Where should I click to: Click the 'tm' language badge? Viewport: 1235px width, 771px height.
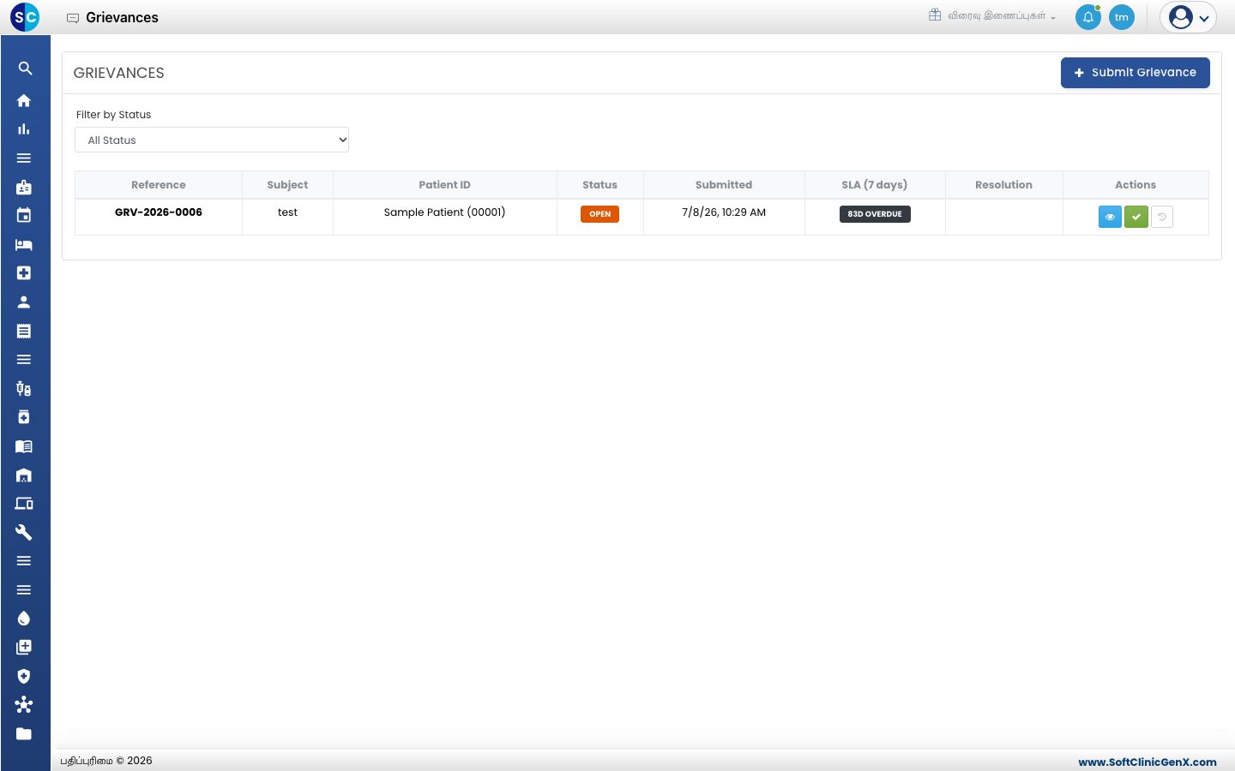pyautogui.click(x=1122, y=17)
